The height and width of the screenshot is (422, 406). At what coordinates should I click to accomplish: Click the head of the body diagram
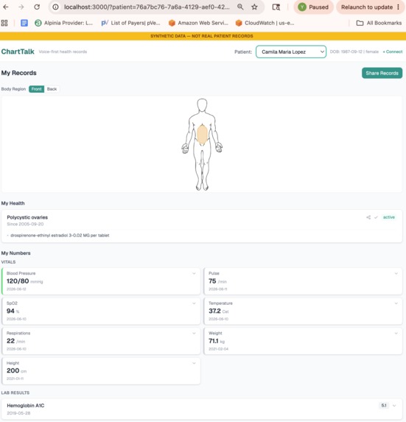(x=202, y=105)
